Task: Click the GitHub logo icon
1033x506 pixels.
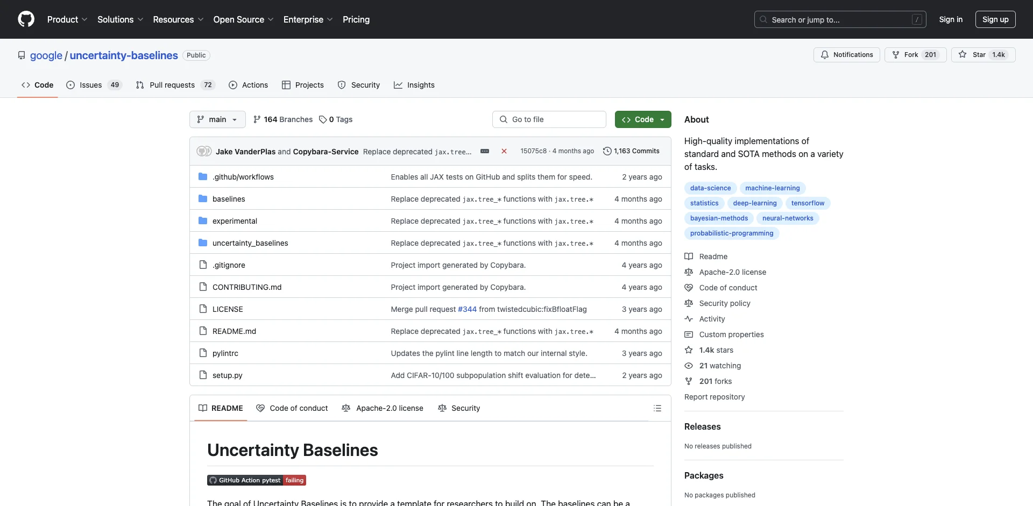Action: tap(26, 19)
